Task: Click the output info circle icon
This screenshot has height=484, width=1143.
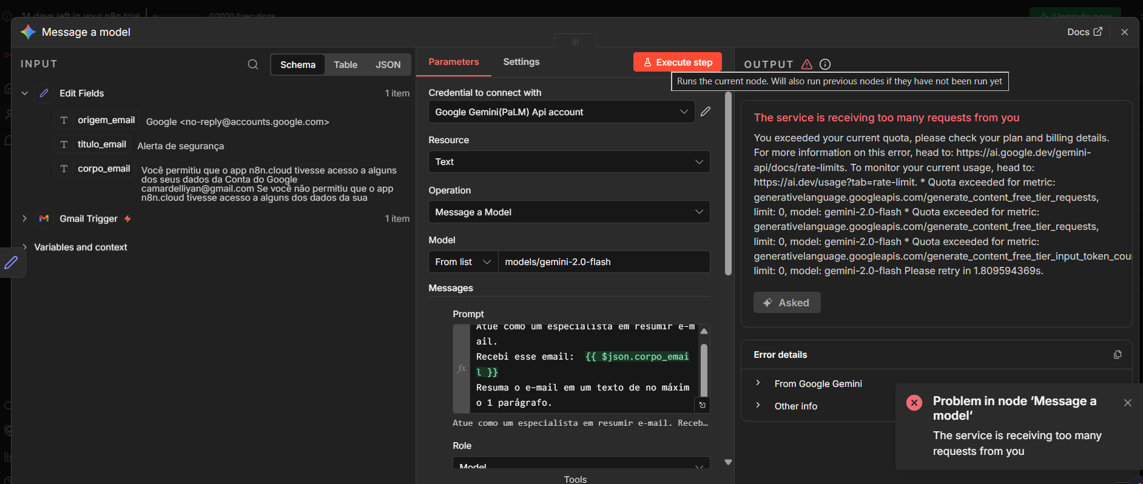Action: pos(825,64)
